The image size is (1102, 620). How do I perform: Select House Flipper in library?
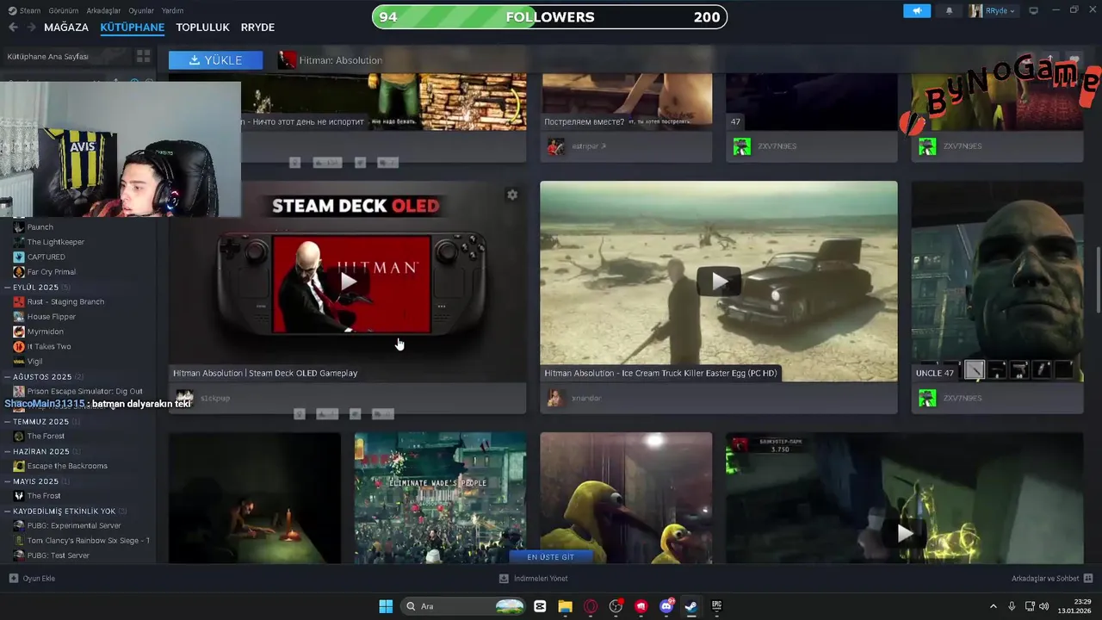click(52, 317)
